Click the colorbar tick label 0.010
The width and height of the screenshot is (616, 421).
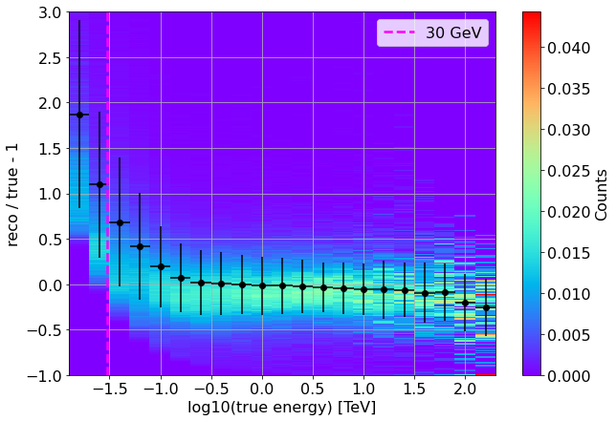[568, 294]
